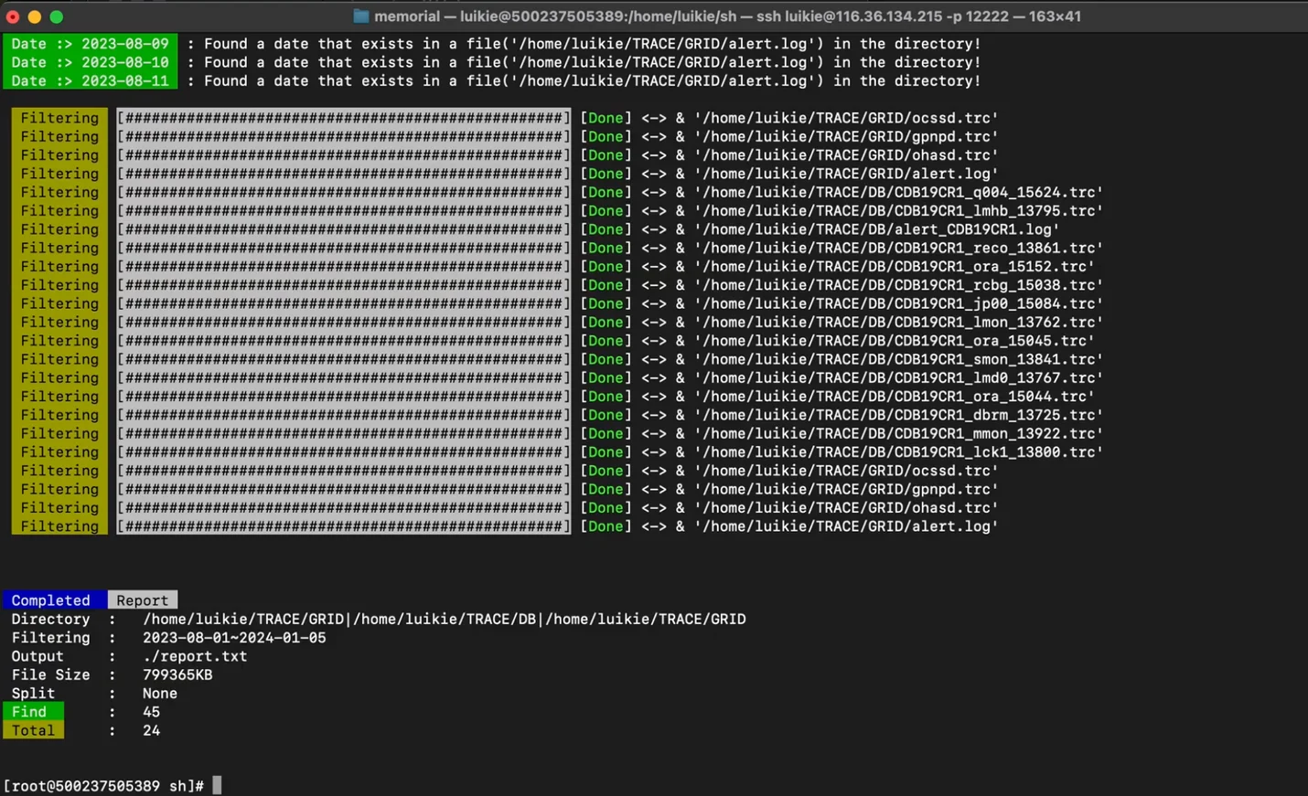
Task: Click the window title starting with 'memorial — luikie@500237505389'
Action: pos(727,16)
